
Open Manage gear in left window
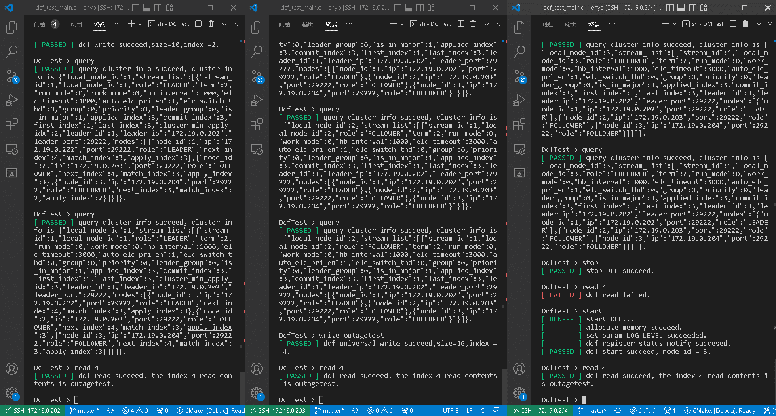(12, 393)
